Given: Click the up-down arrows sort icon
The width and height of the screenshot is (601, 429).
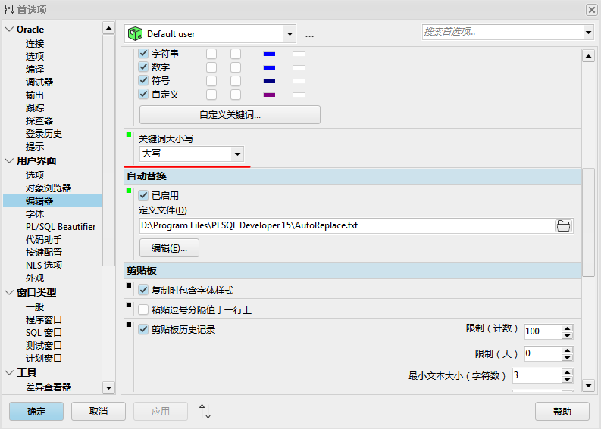Looking at the screenshot, I should click(205, 411).
